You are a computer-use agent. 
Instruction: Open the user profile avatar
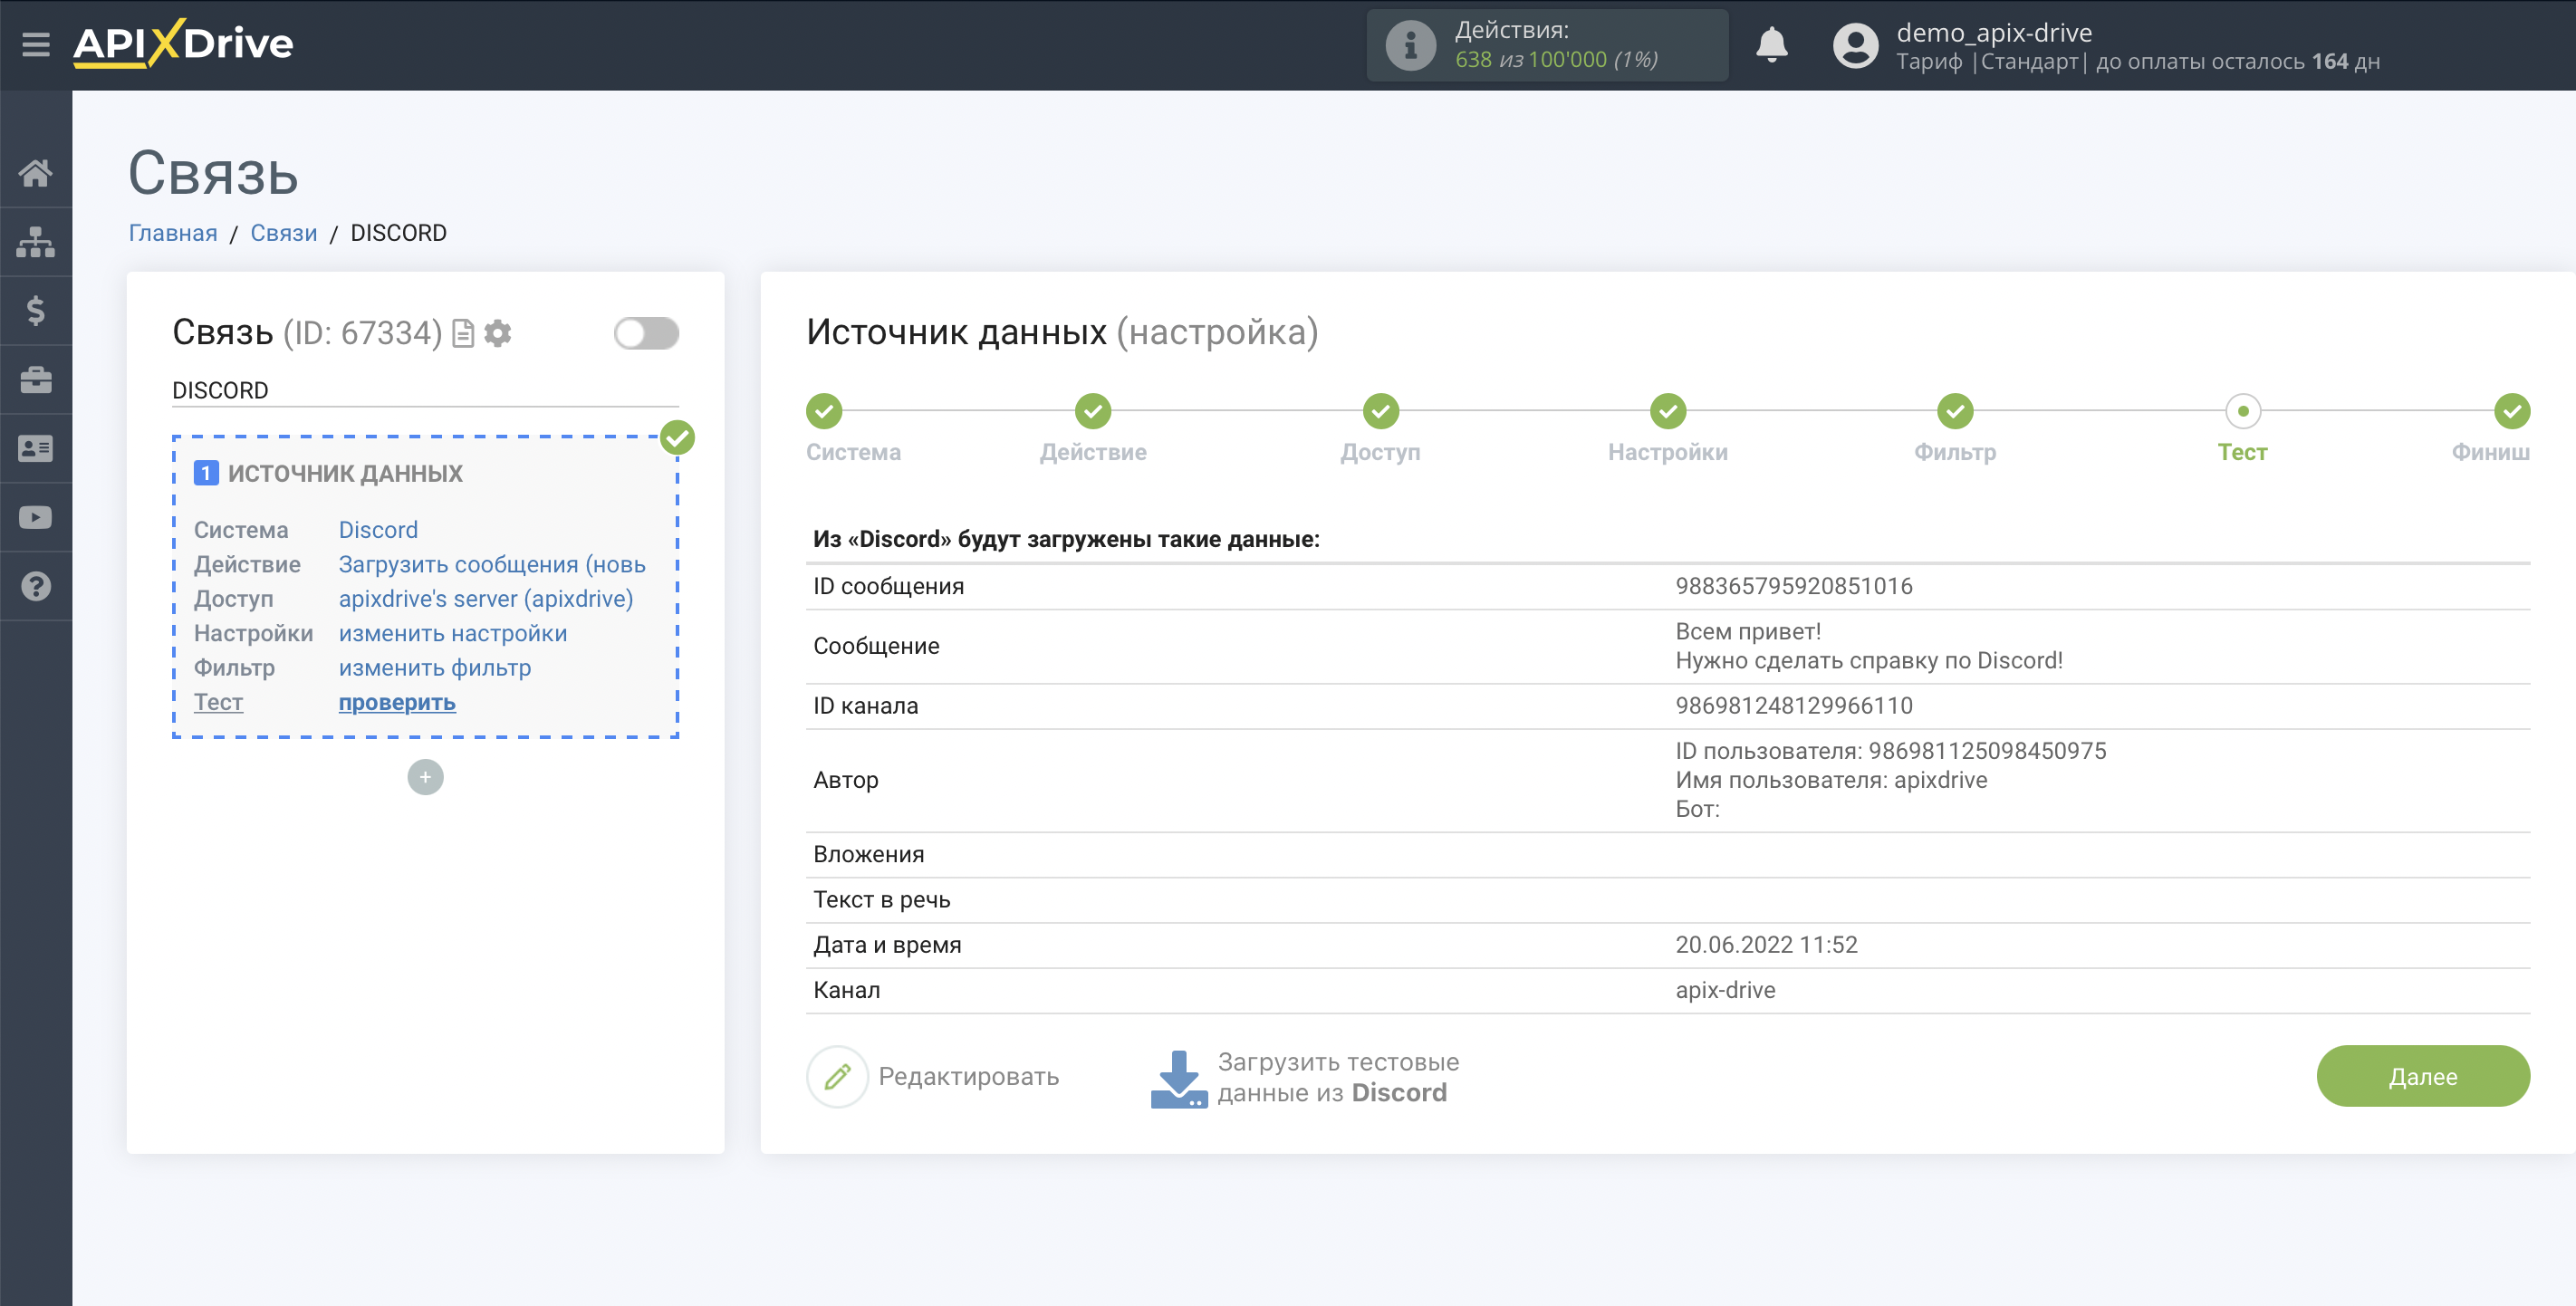[x=1856, y=45]
